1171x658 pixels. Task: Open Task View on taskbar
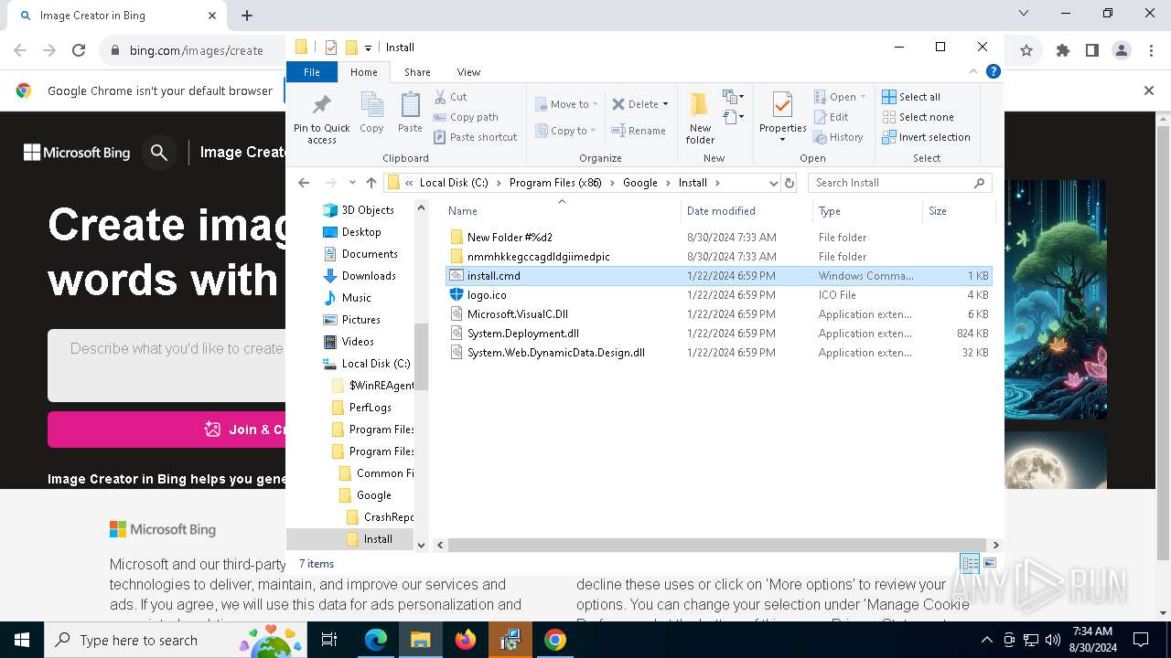coord(329,641)
